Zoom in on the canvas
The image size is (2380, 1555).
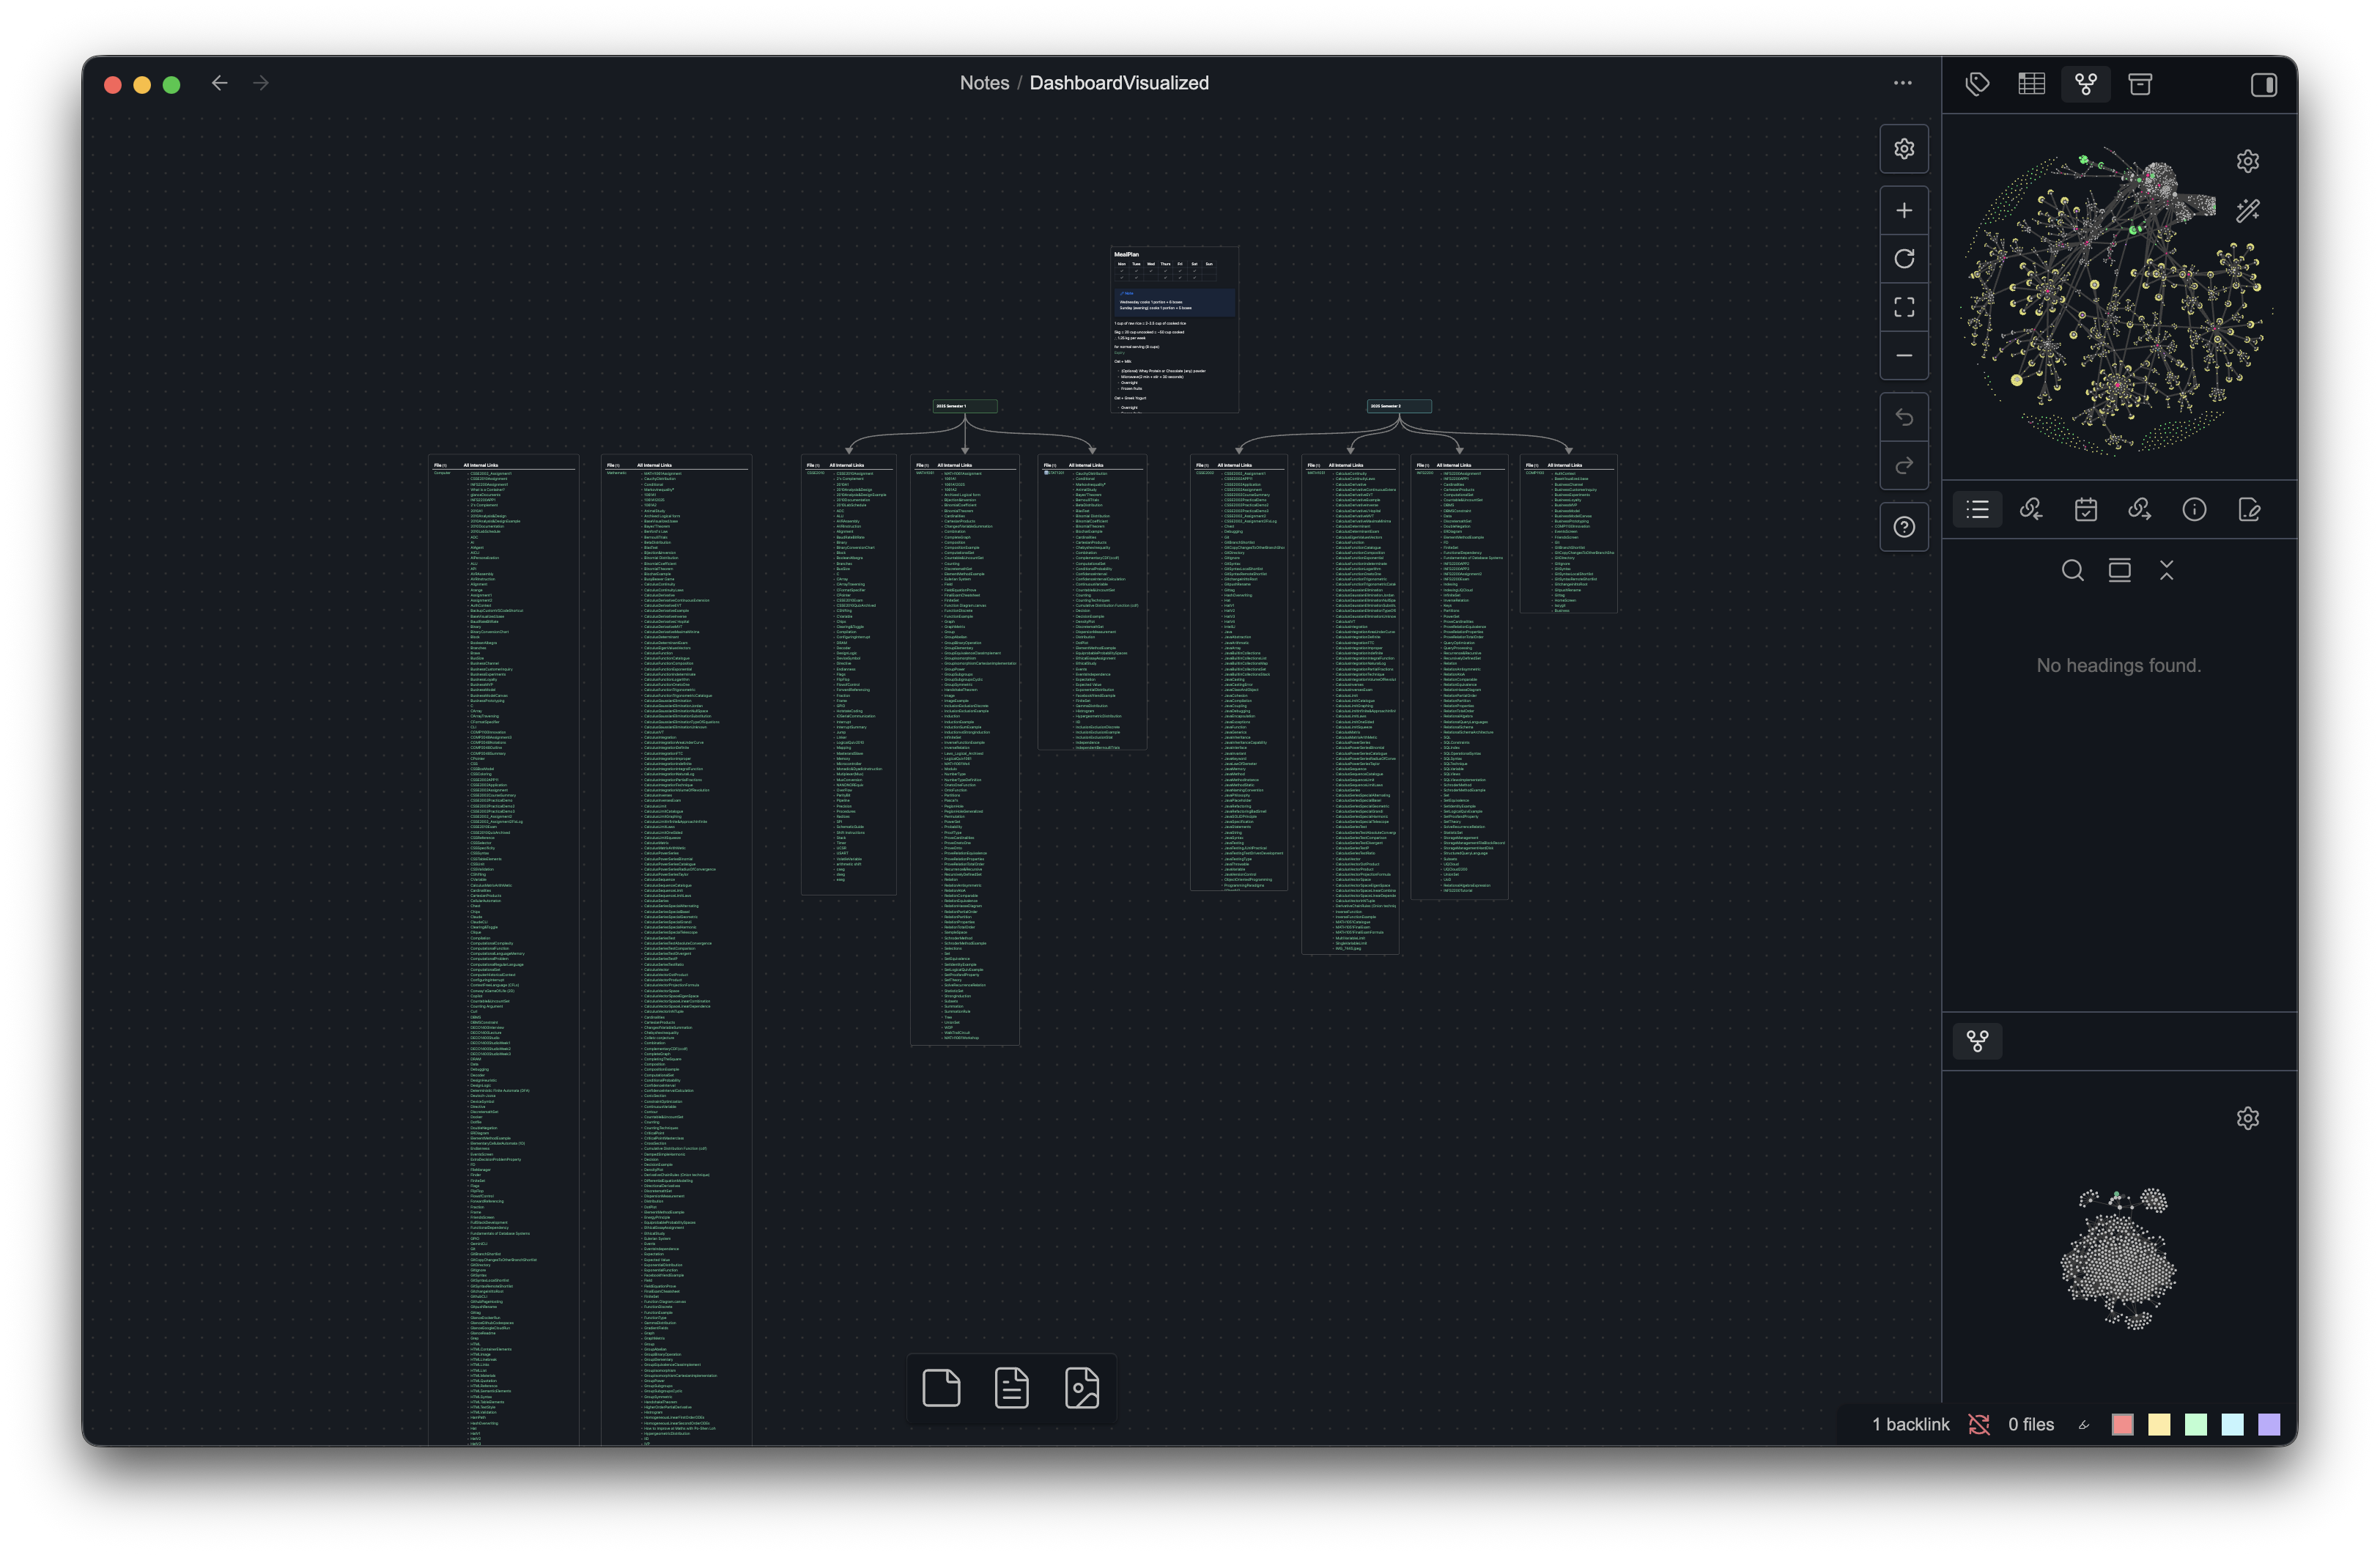pyautogui.click(x=1904, y=210)
